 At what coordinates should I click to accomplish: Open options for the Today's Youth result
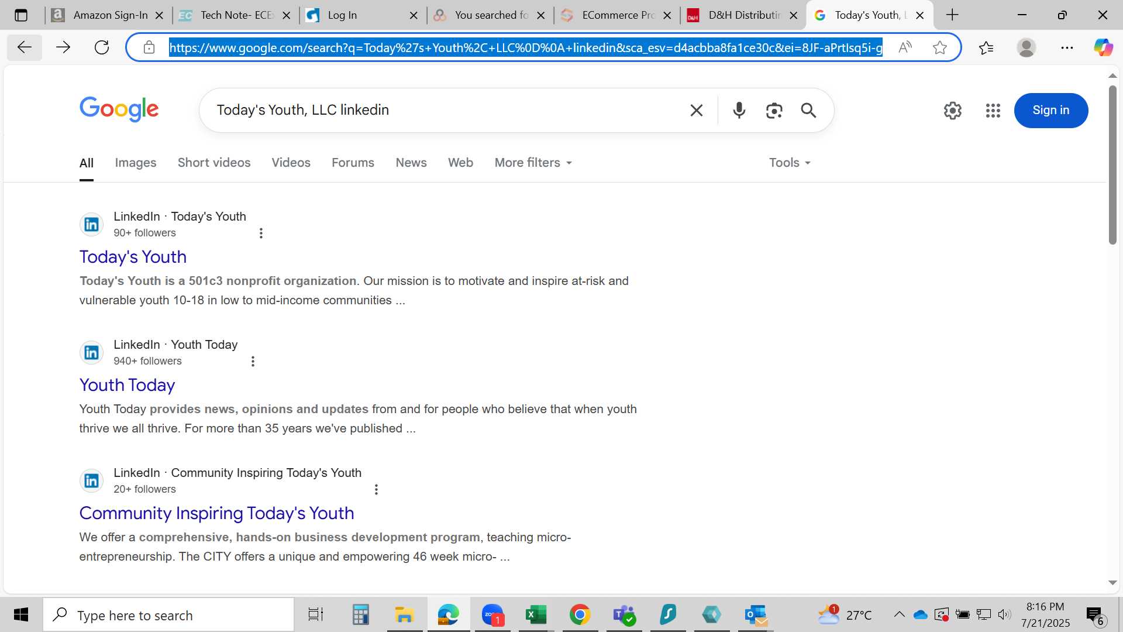(x=261, y=233)
